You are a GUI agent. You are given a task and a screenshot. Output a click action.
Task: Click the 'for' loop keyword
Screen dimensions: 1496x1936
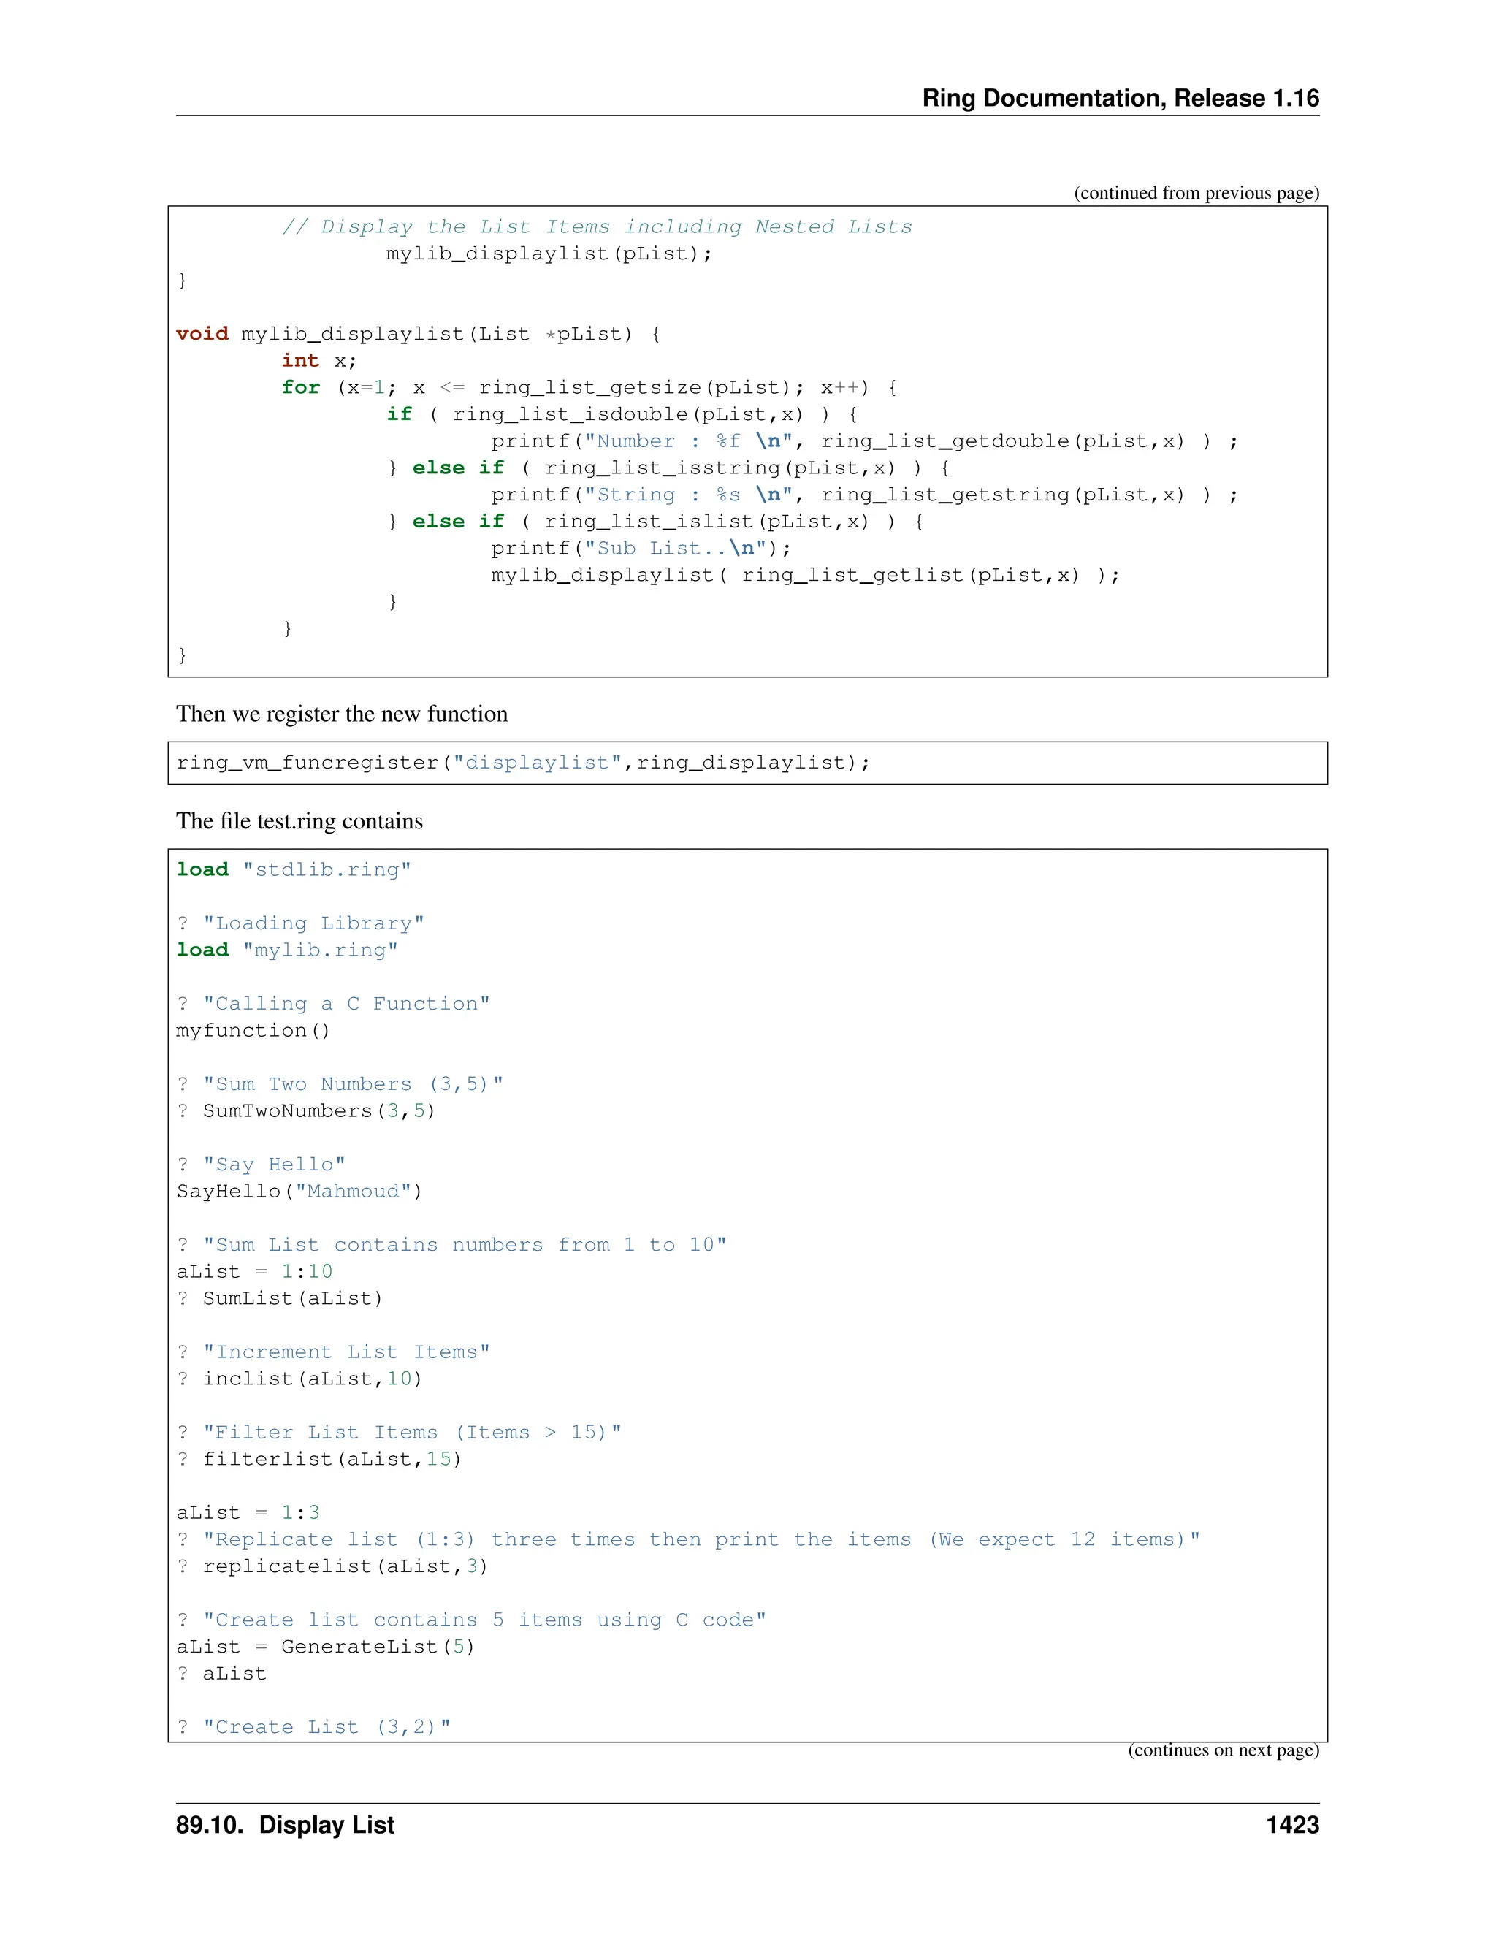[x=300, y=387]
